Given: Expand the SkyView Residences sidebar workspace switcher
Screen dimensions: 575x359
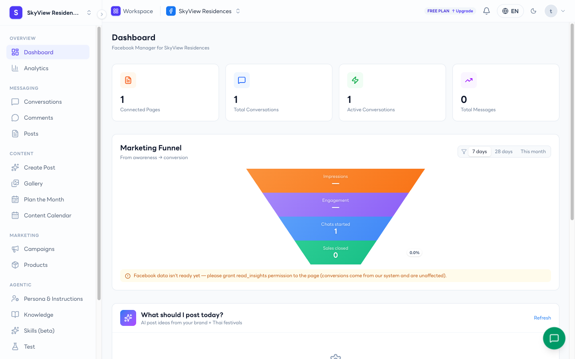Looking at the screenshot, I should click(x=89, y=13).
